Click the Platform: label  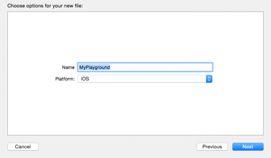pos(65,79)
